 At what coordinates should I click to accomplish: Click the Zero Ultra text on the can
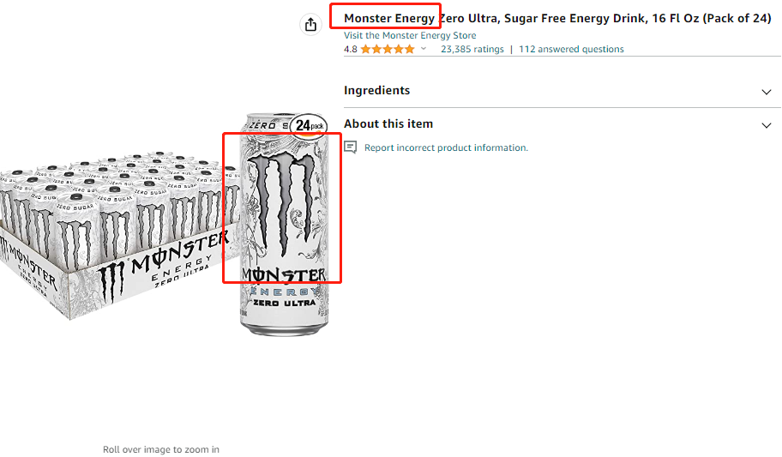click(285, 303)
